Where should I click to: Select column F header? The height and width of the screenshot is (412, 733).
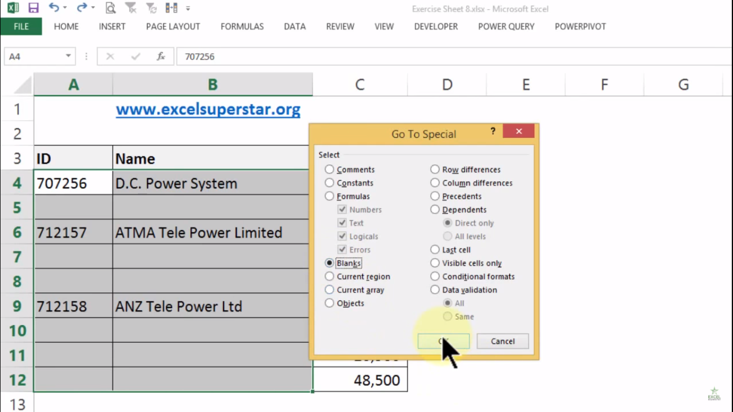pos(604,85)
